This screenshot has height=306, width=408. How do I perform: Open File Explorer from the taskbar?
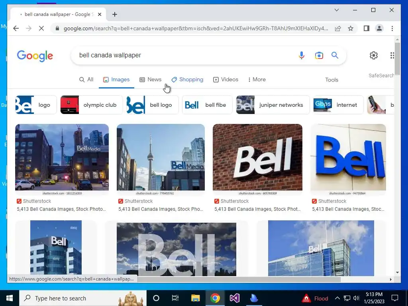(x=195, y=298)
